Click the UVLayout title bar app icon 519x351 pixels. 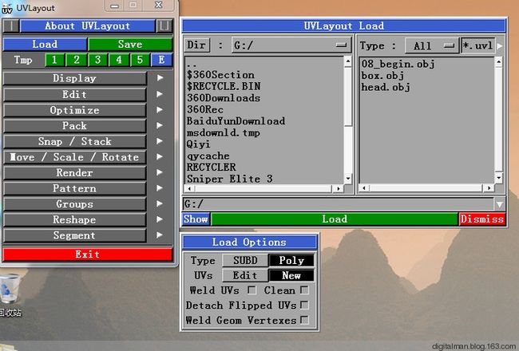tap(6, 8)
